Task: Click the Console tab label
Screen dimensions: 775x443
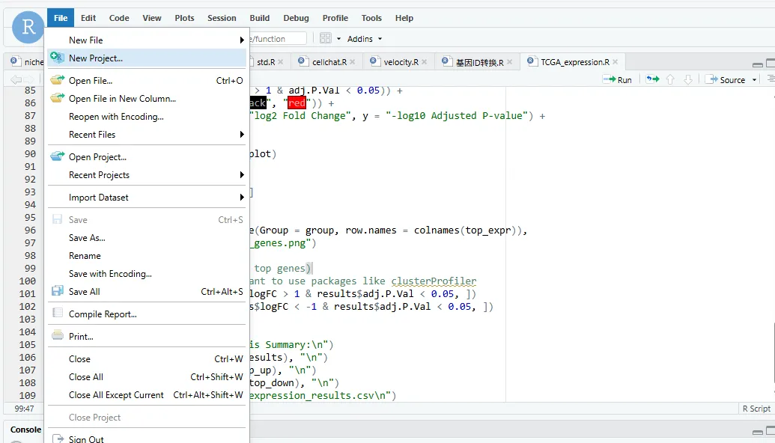Action: tap(25, 430)
